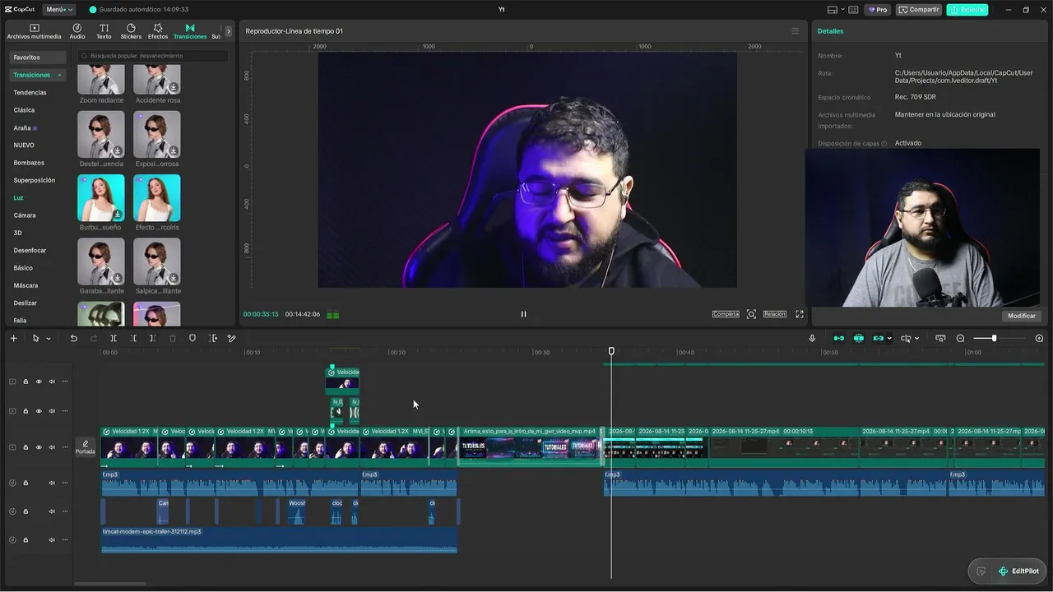Add a track with the plus icon
Screen dimensions: 1053x592
[13, 338]
